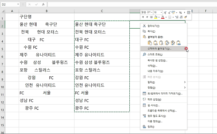
Task: Increase decimal places in mini toolbar
Action: (x=177, y=17)
